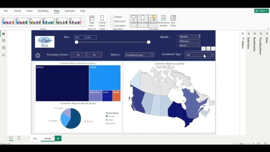Click the info icon on report header
The height and width of the screenshot is (152, 270).
pos(38,55)
